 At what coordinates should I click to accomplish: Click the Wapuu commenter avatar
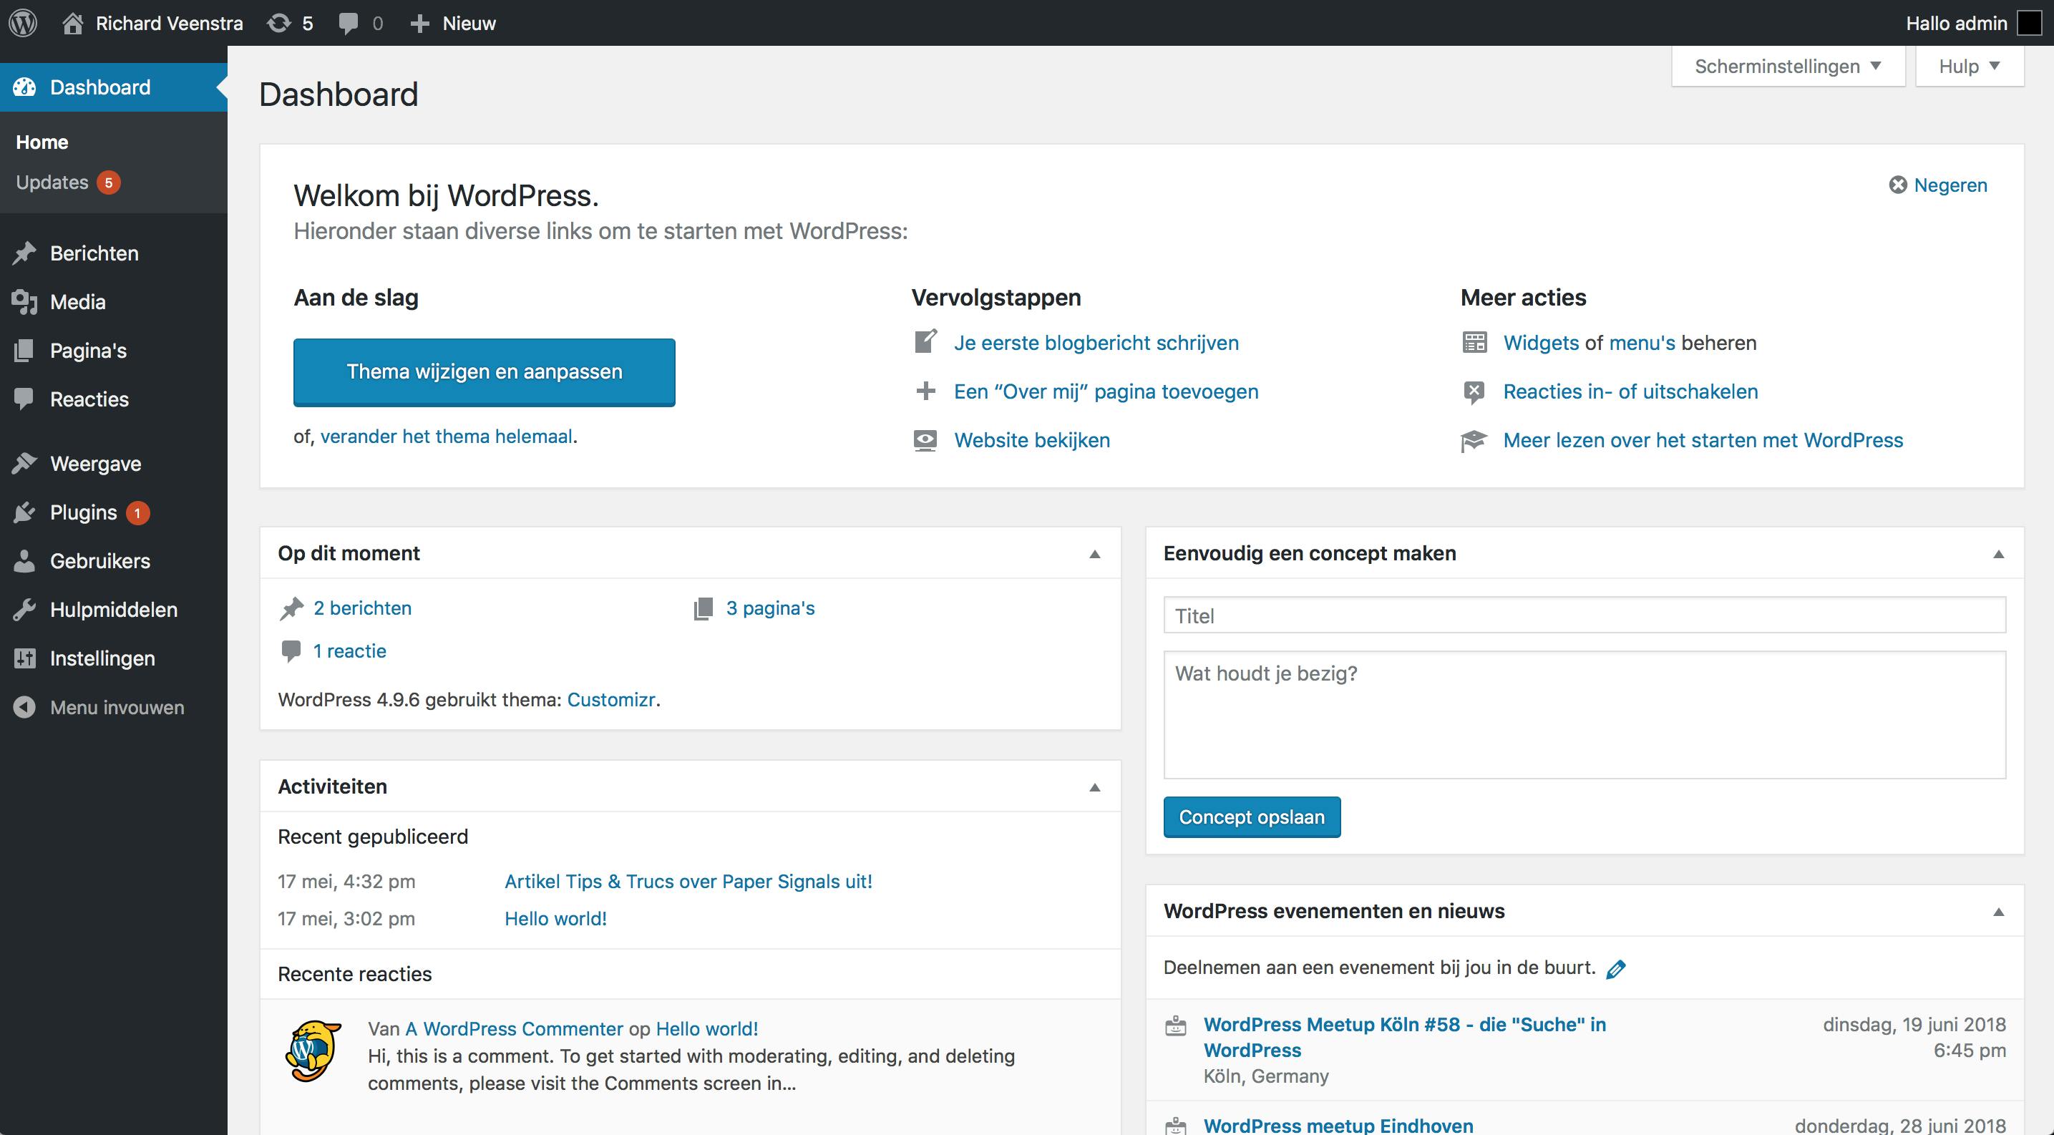(313, 1051)
